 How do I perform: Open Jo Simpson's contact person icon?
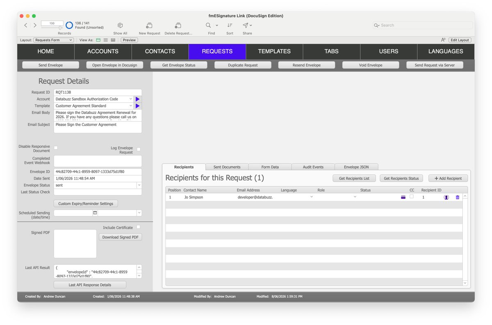446,197
